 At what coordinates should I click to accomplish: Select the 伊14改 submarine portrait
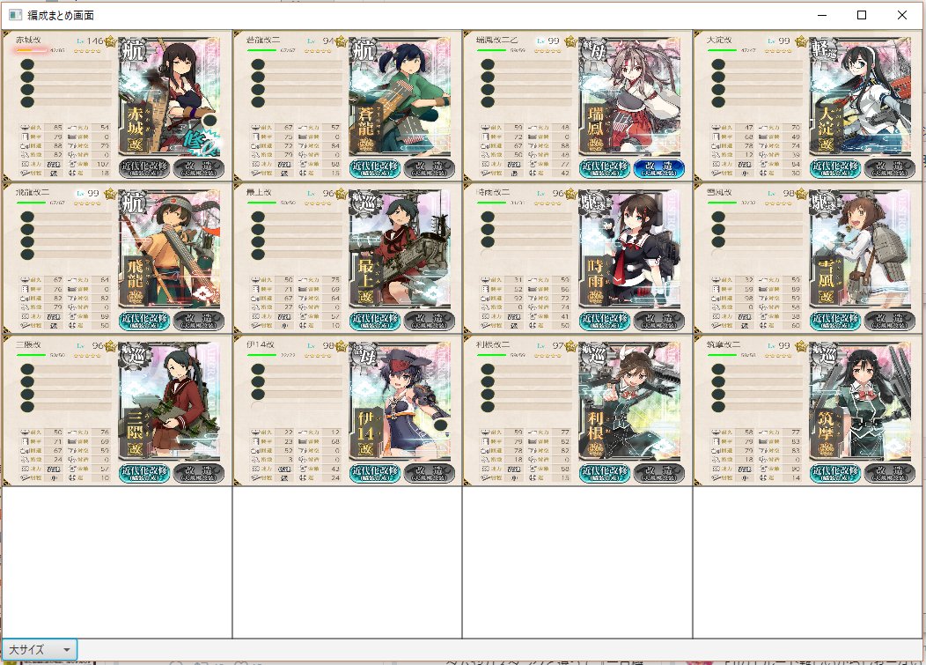click(x=401, y=402)
